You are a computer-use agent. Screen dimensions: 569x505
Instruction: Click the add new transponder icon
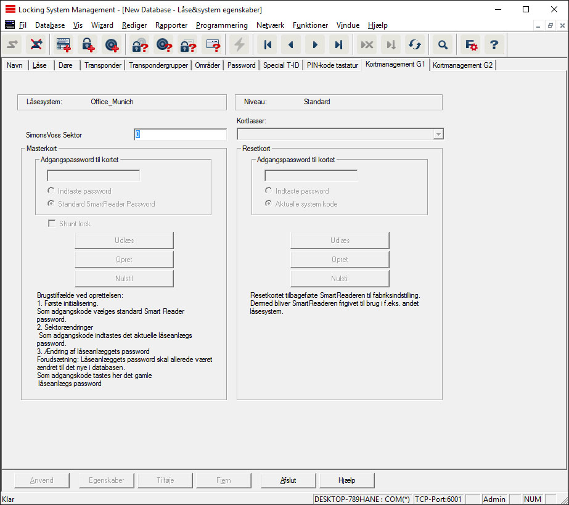(112, 44)
